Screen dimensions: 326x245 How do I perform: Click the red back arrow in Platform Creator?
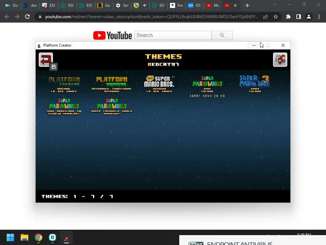pyautogui.click(x=46, y=60)
